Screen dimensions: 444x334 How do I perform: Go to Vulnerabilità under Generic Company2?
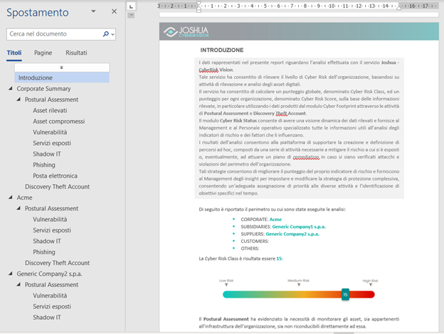click(50, 296)
